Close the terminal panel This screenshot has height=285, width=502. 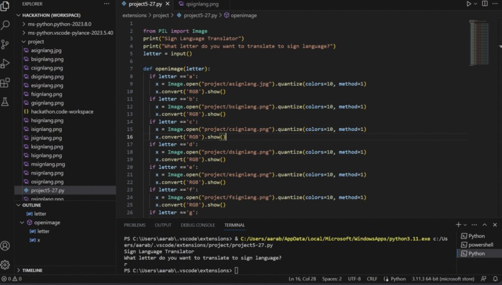click(x=495, y=225)
